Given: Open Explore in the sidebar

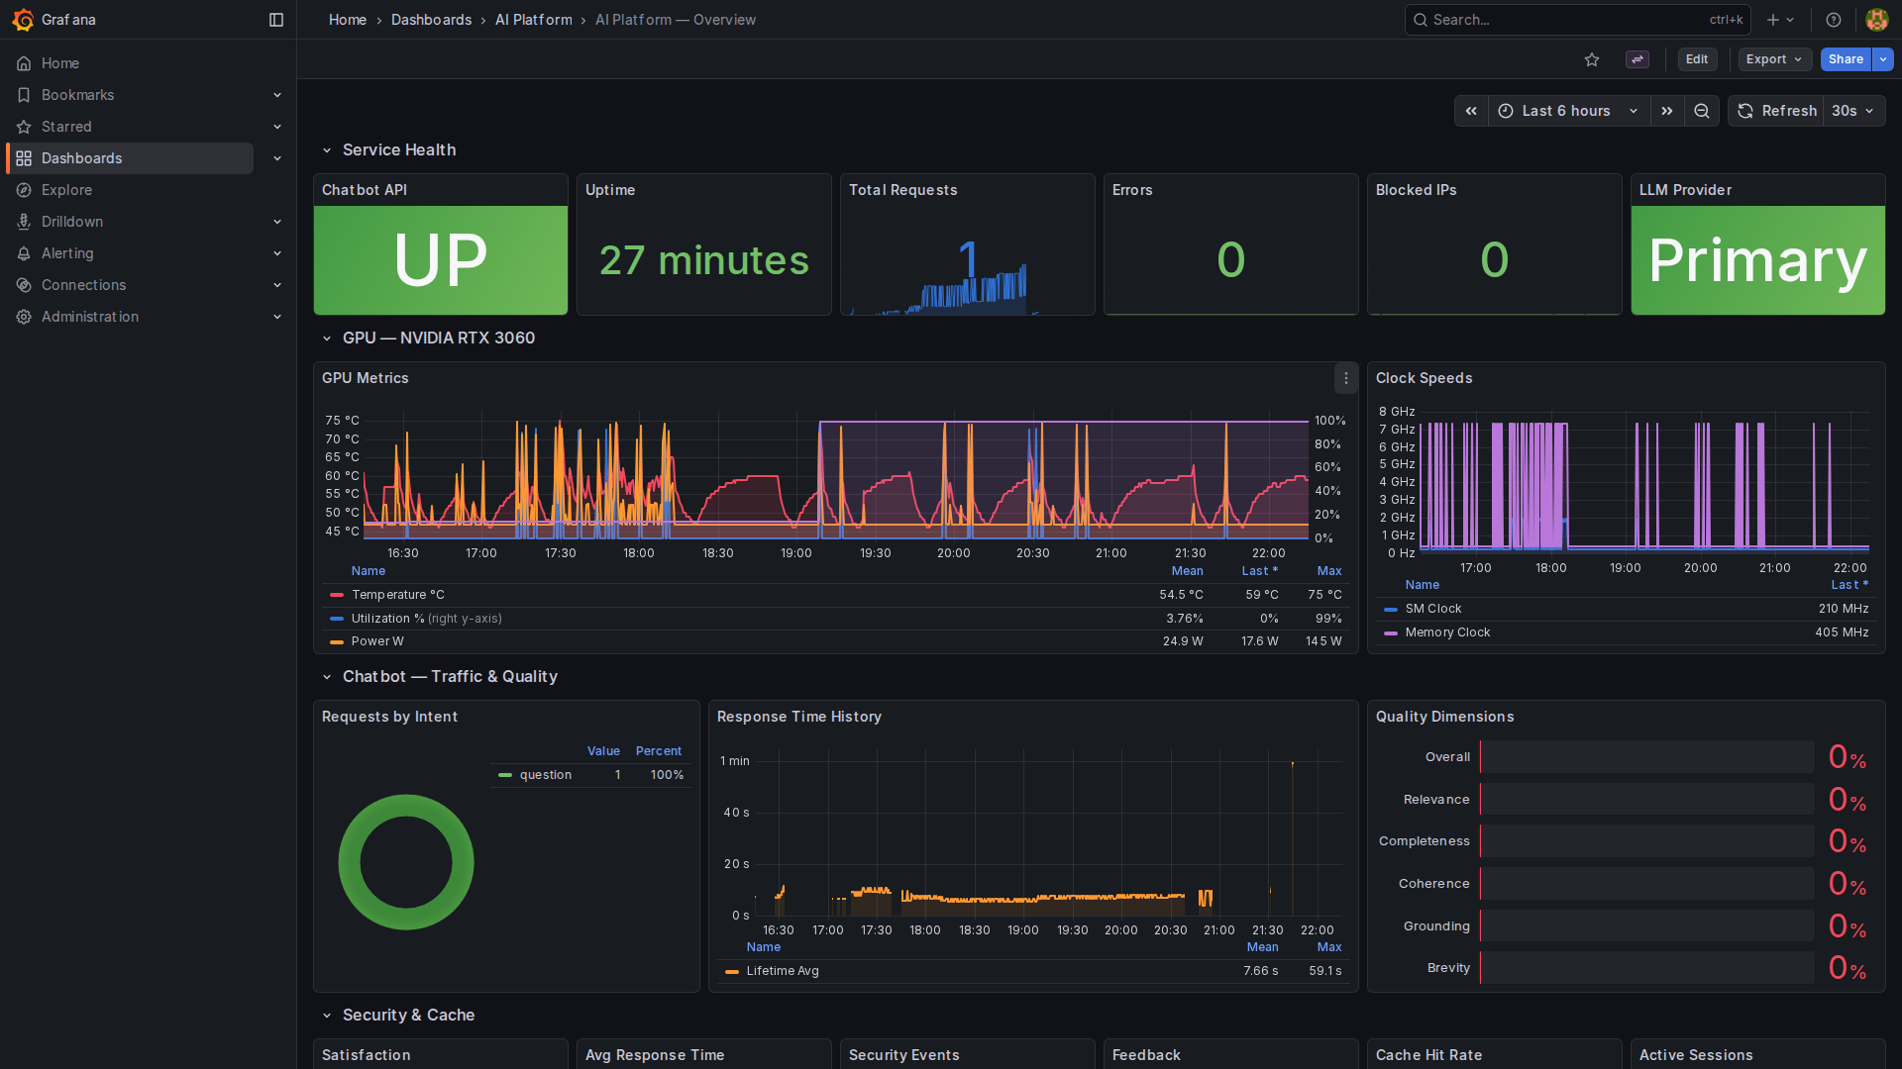Looking at the screenshot, I should (66, 190).
